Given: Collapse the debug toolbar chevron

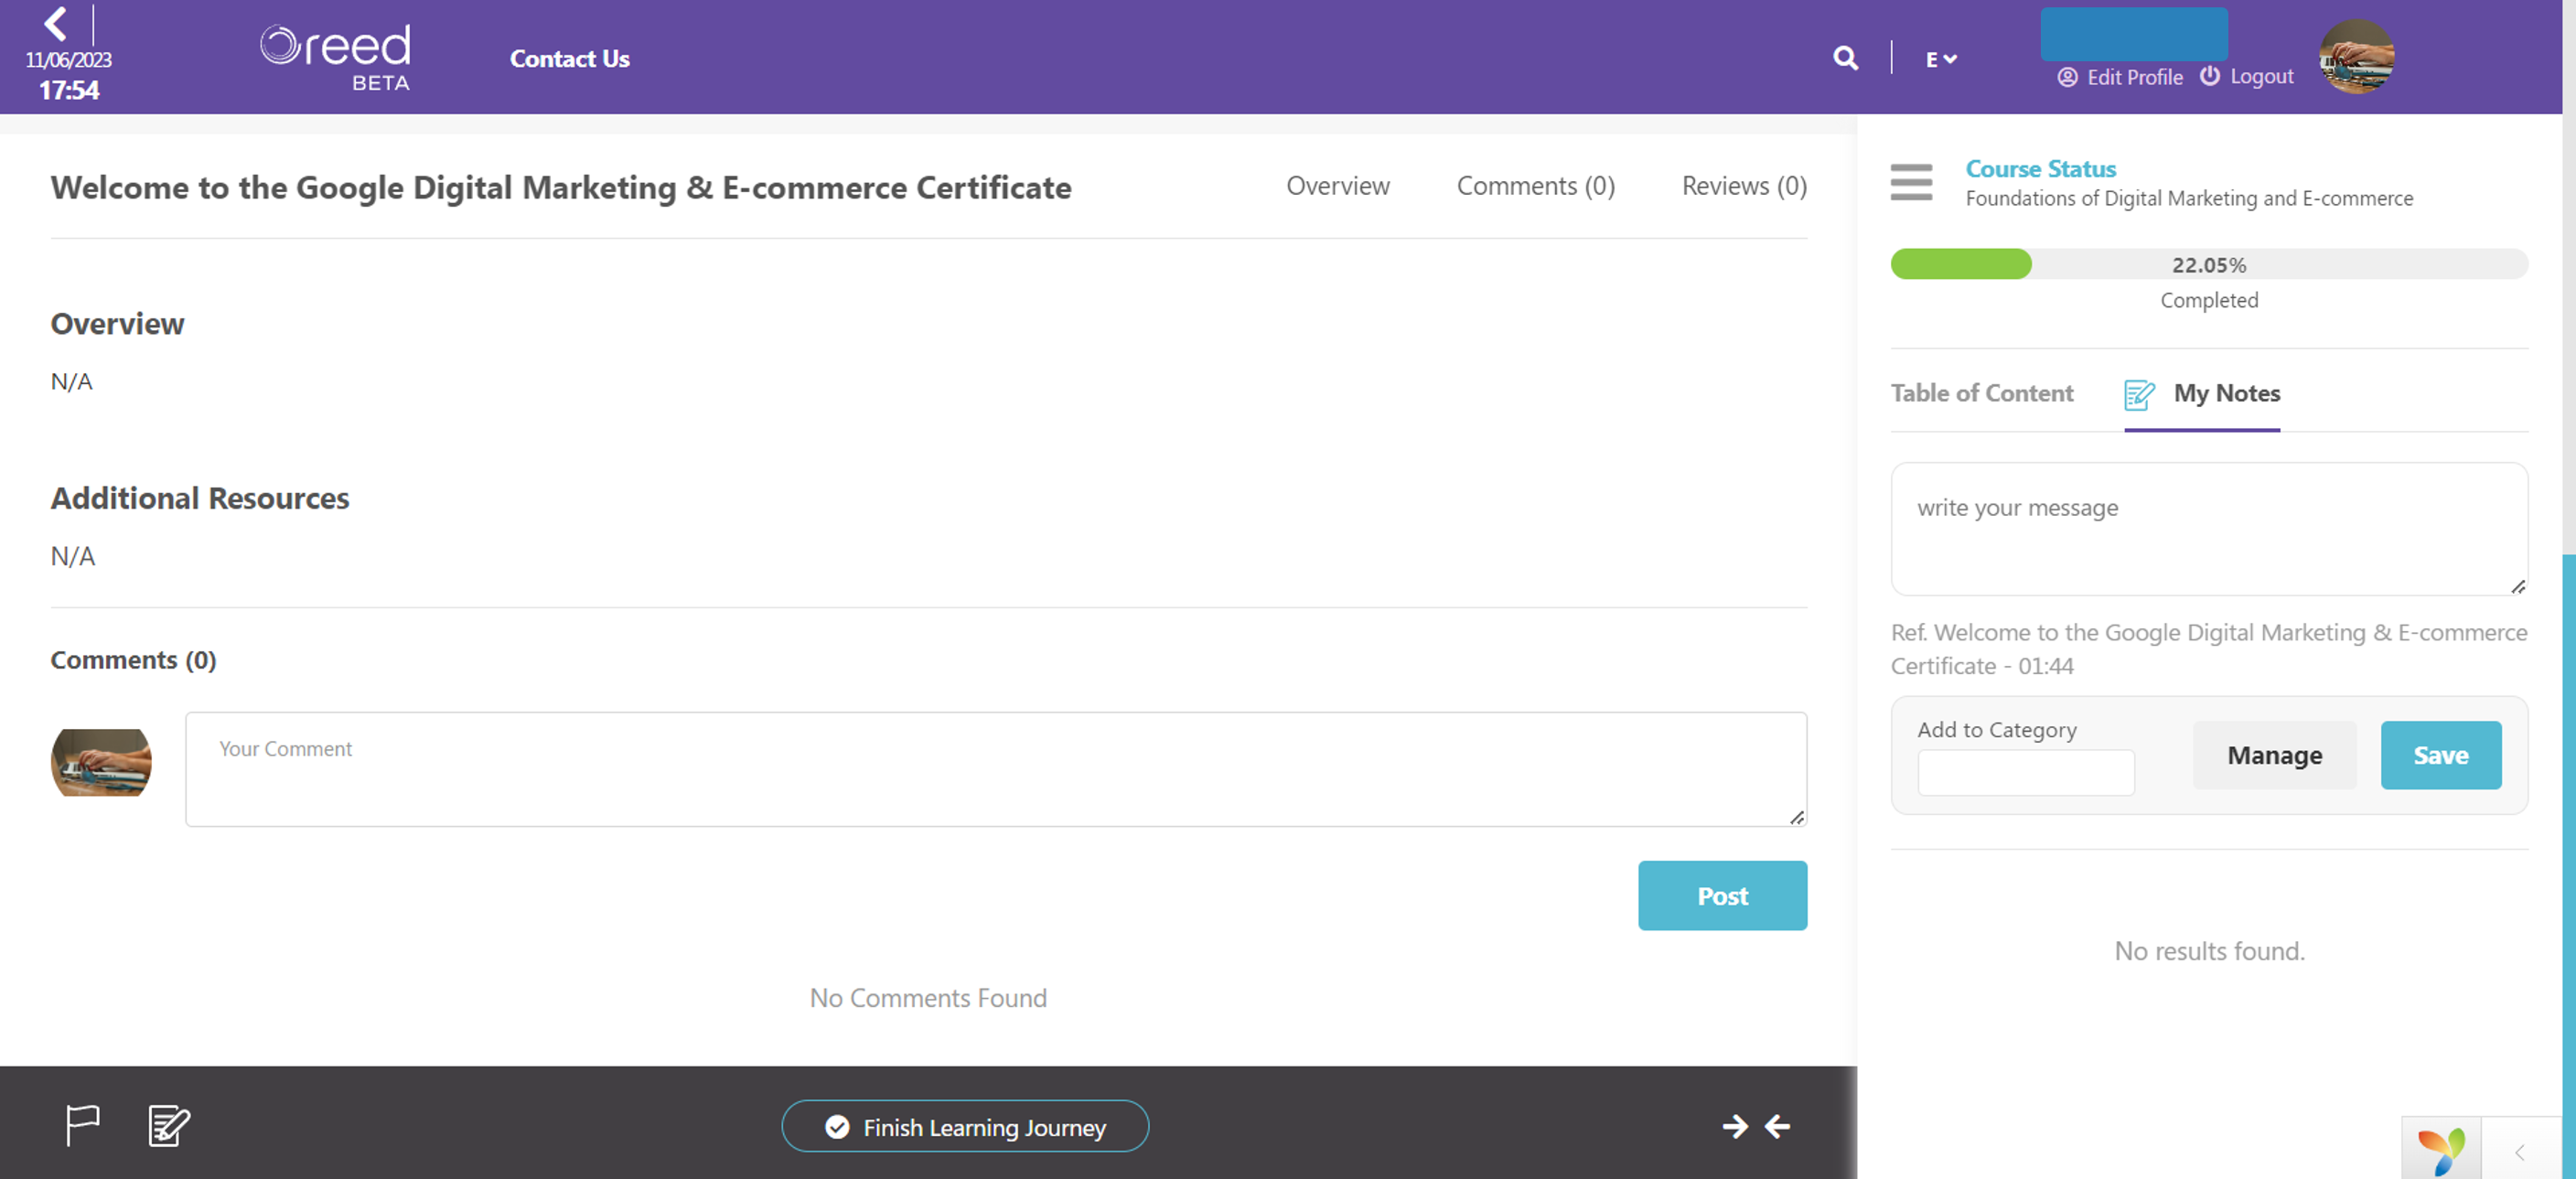Looking at the screenshot, I should 2519,1152.
